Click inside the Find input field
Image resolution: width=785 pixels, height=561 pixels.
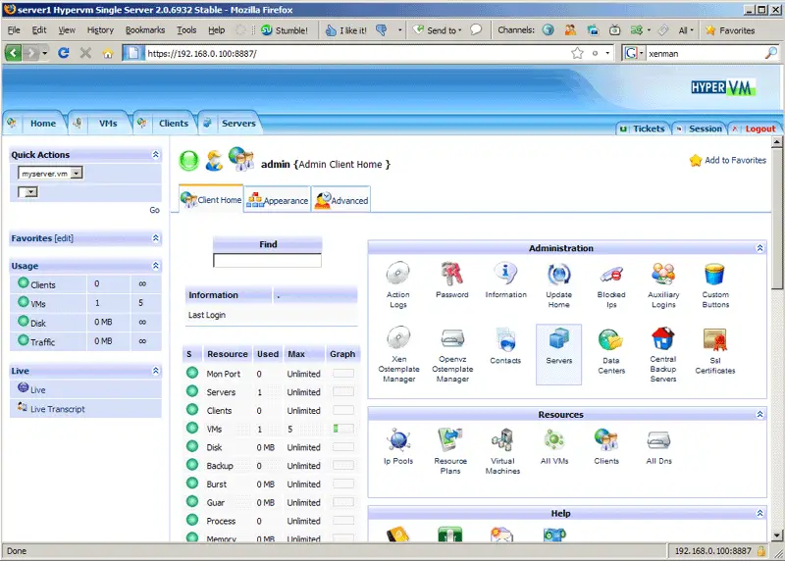coord(267,260)
